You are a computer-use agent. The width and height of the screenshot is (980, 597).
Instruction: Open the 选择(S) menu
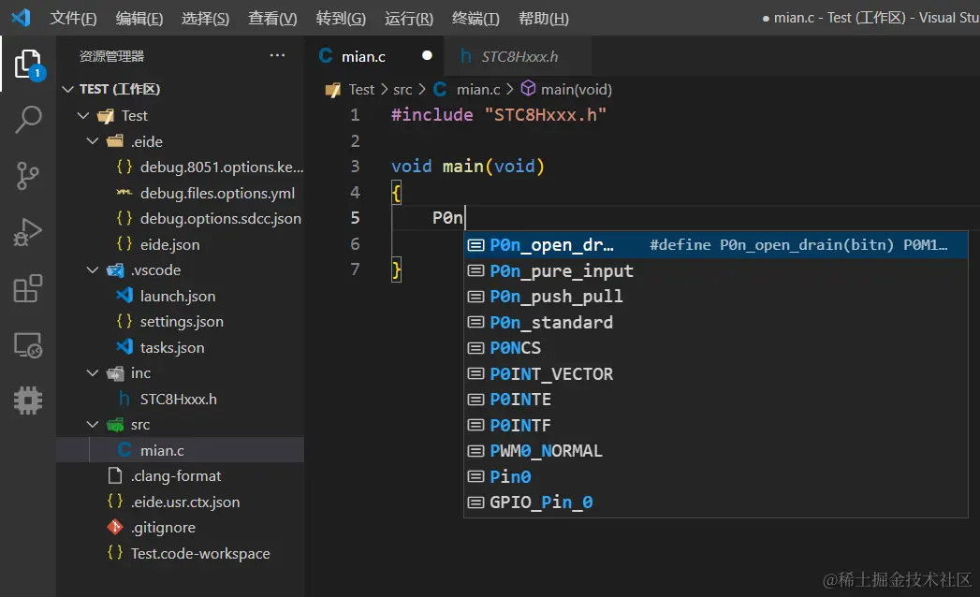point(205,18)
